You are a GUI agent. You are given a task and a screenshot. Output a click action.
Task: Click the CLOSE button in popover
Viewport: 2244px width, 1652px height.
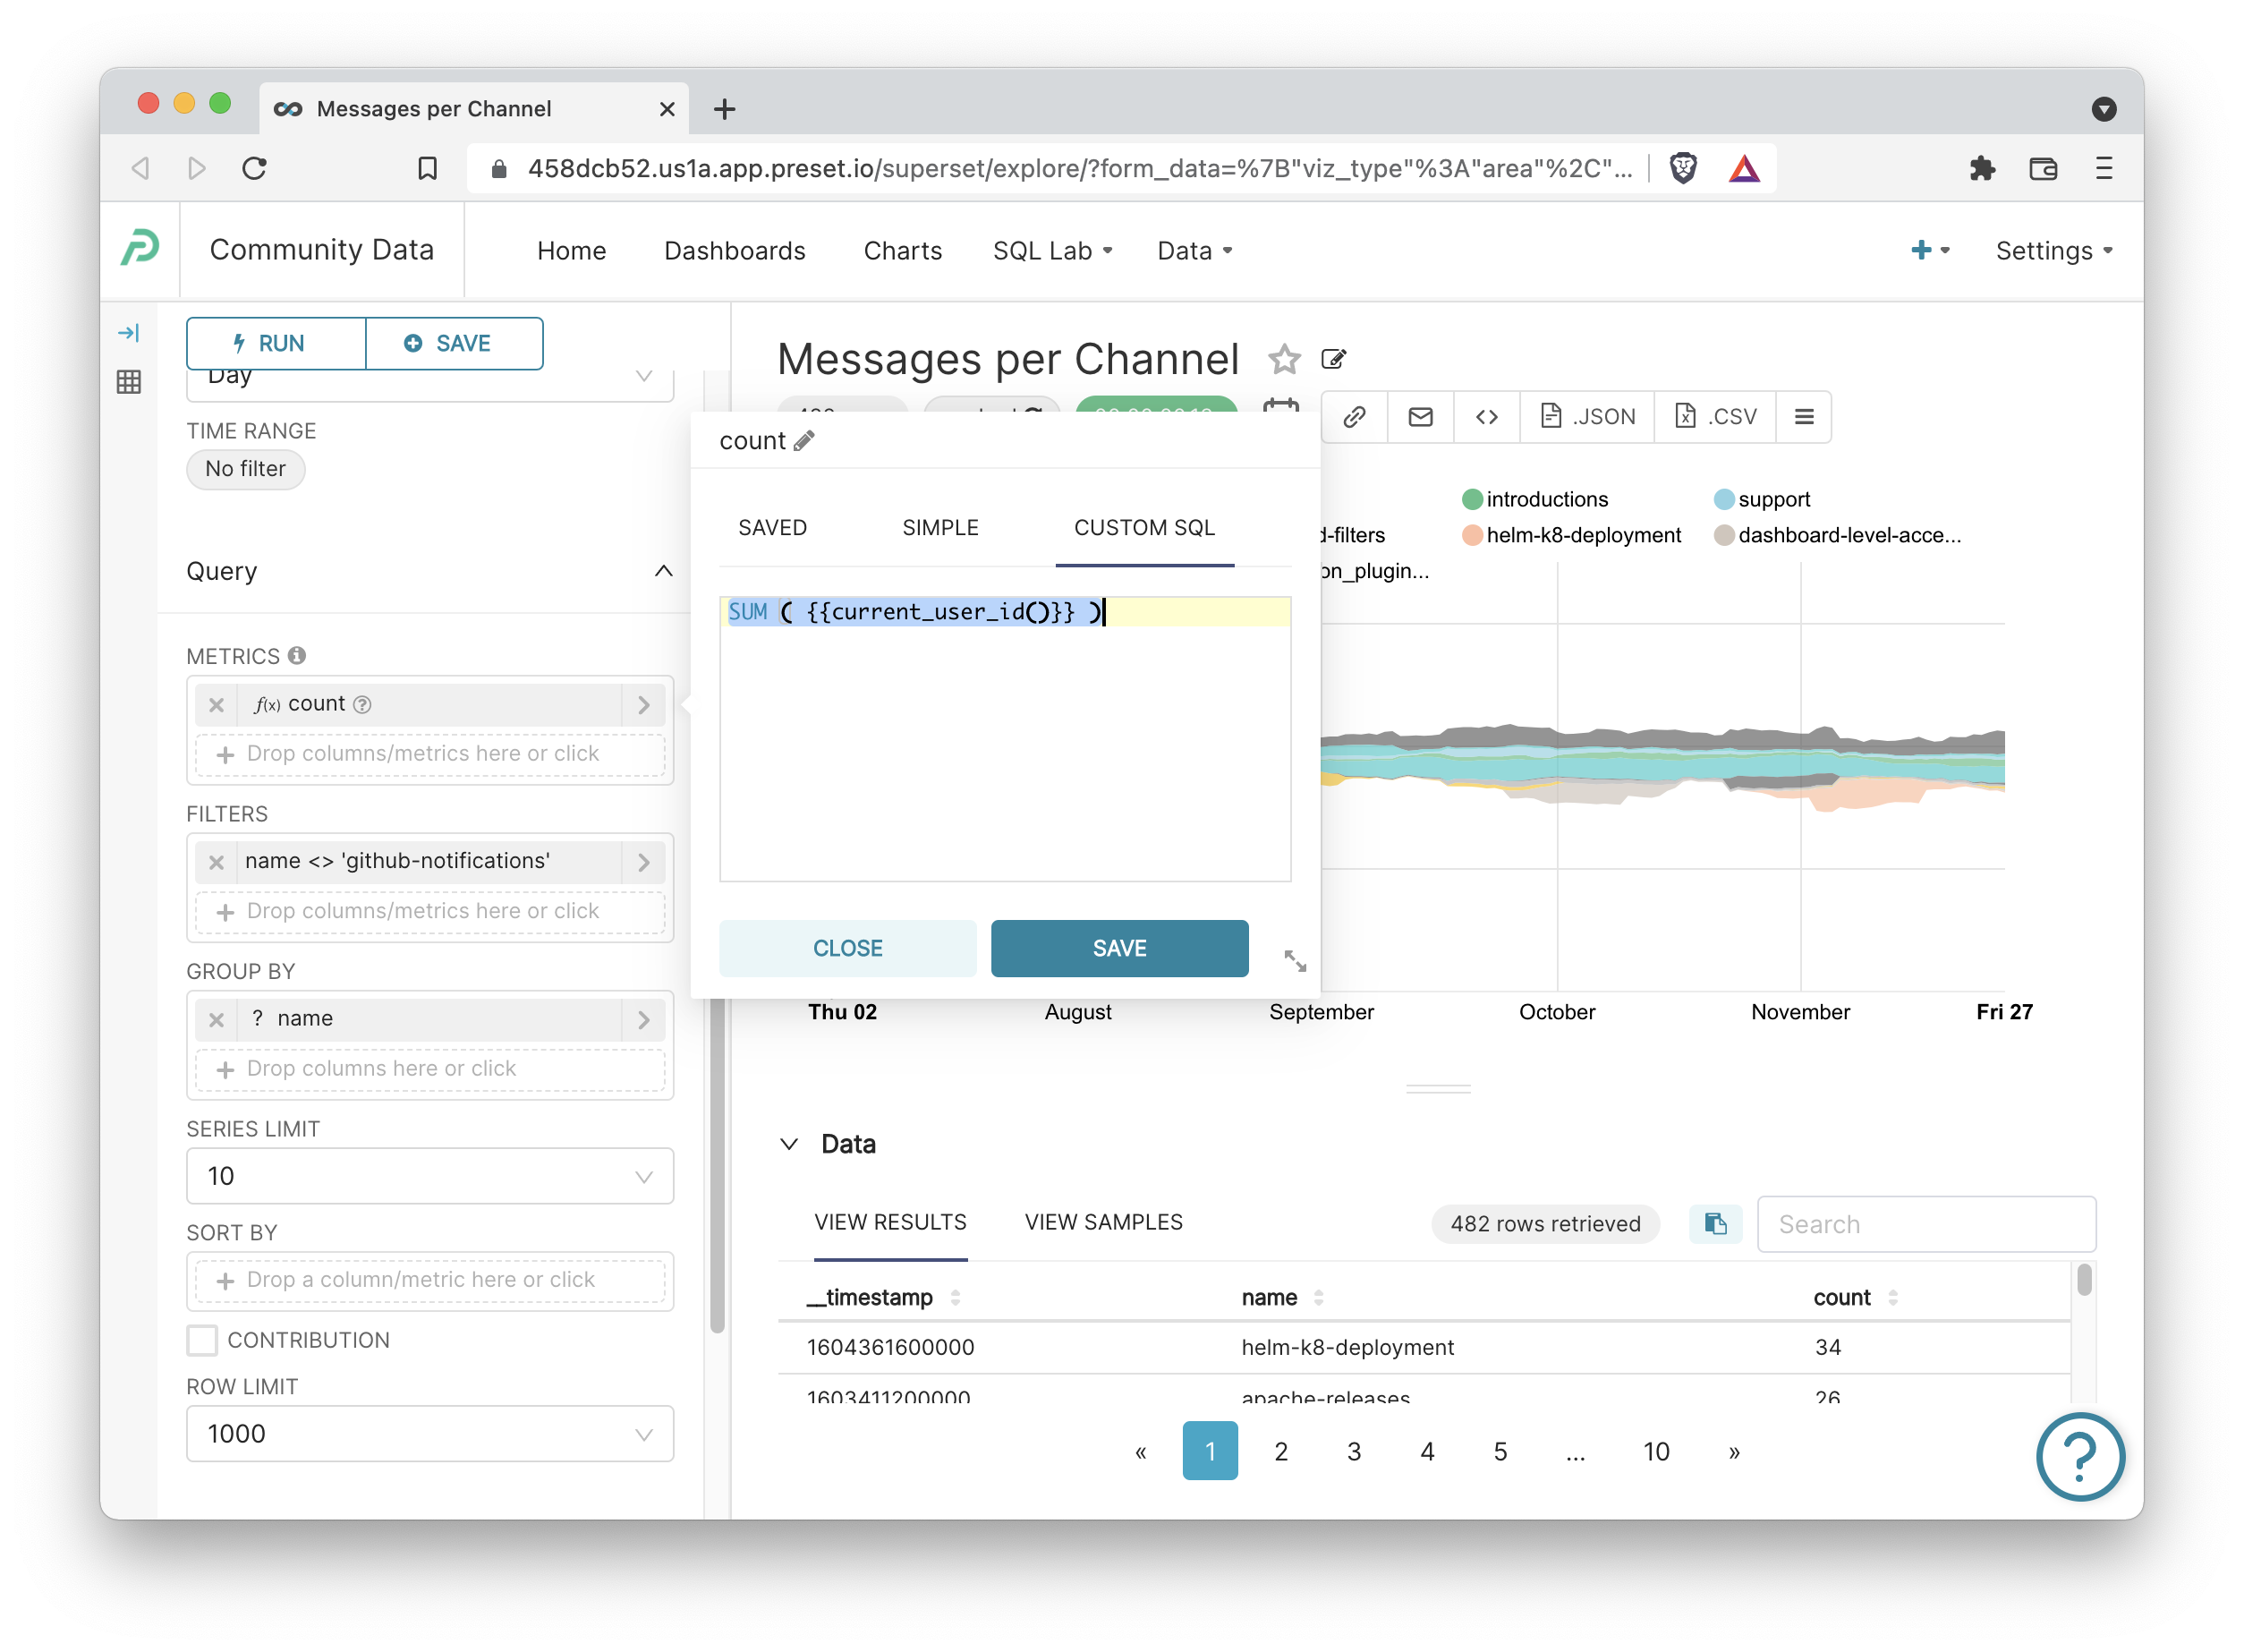click(846, 947)
